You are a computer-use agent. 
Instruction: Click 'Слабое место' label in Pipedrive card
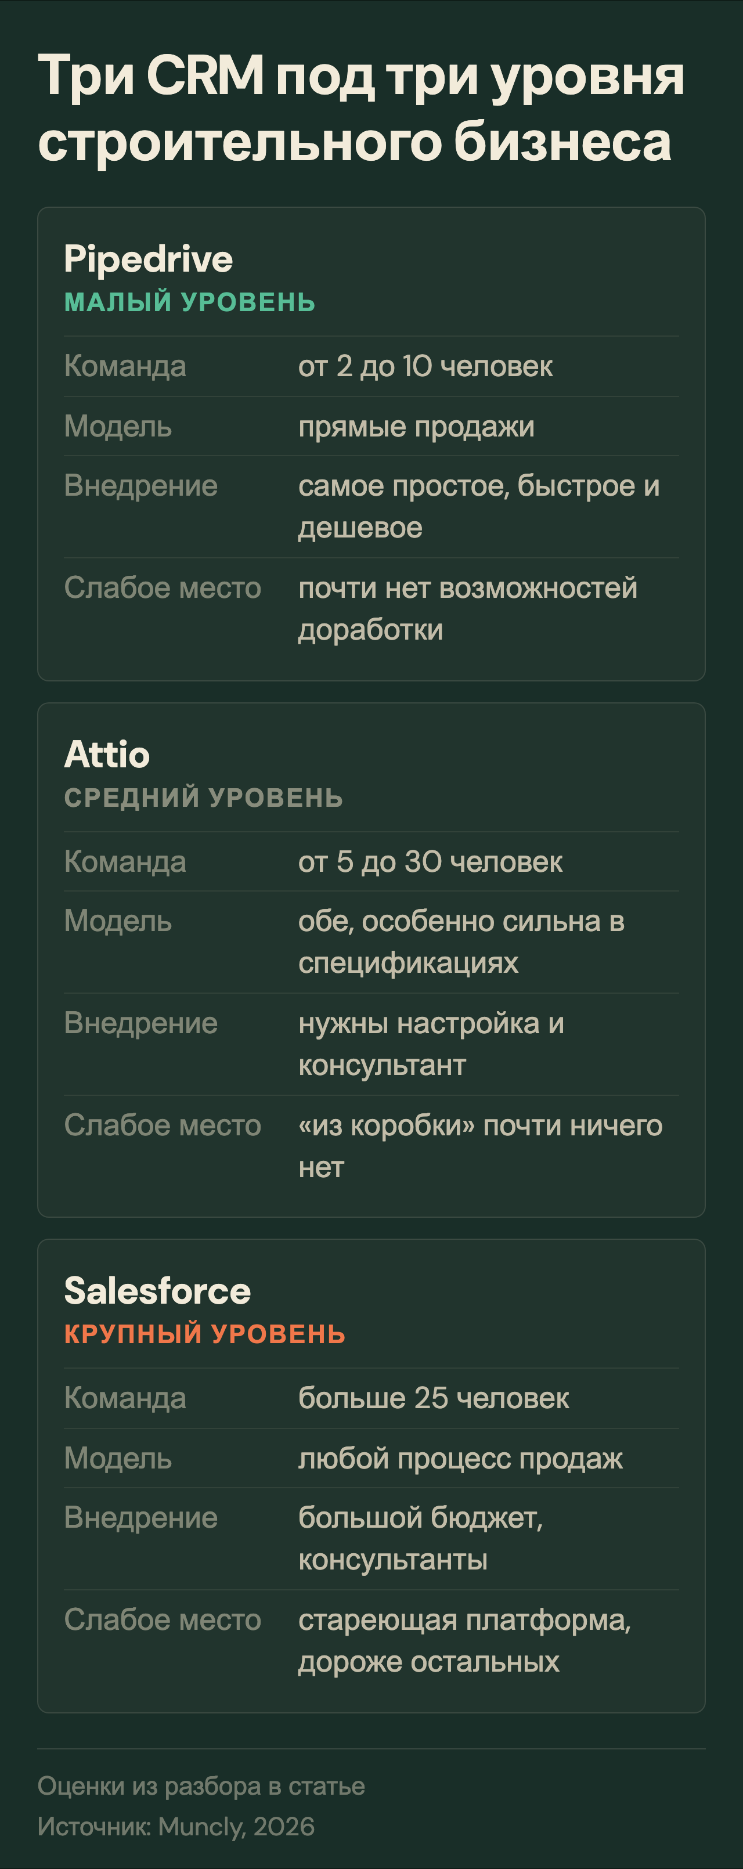[163, 589]
